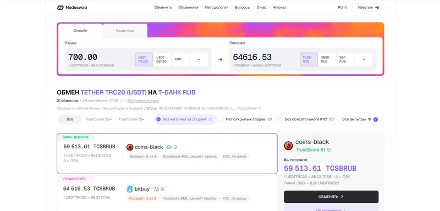Open the give currency dropdown chevron

(199, 59)
